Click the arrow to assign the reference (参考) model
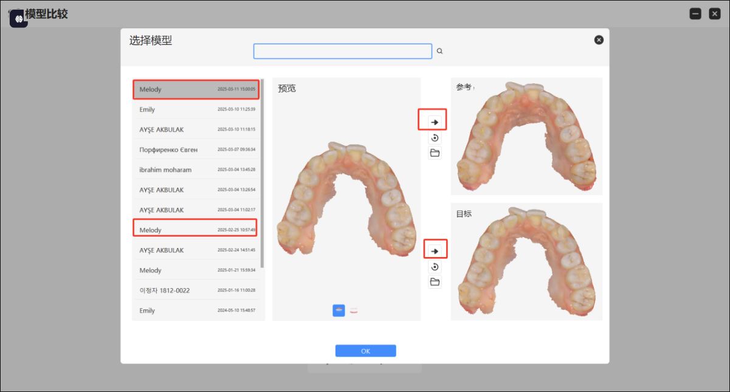The height and width of the screenshot is (392, 730). pos(435,122)
